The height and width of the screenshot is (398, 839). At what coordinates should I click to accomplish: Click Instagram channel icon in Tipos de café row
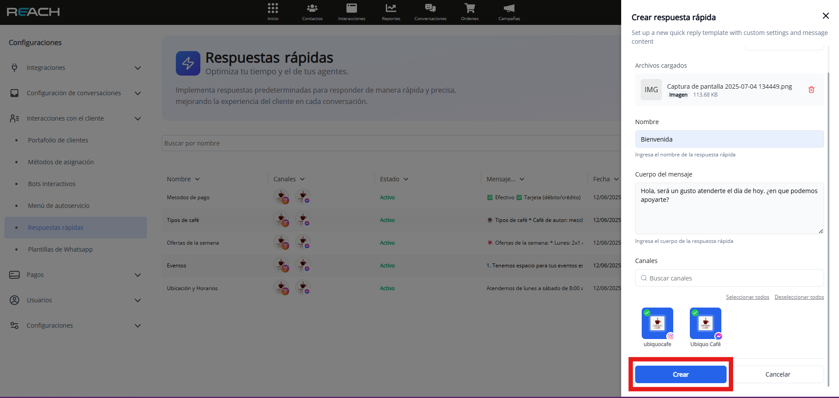click(281, 220)
